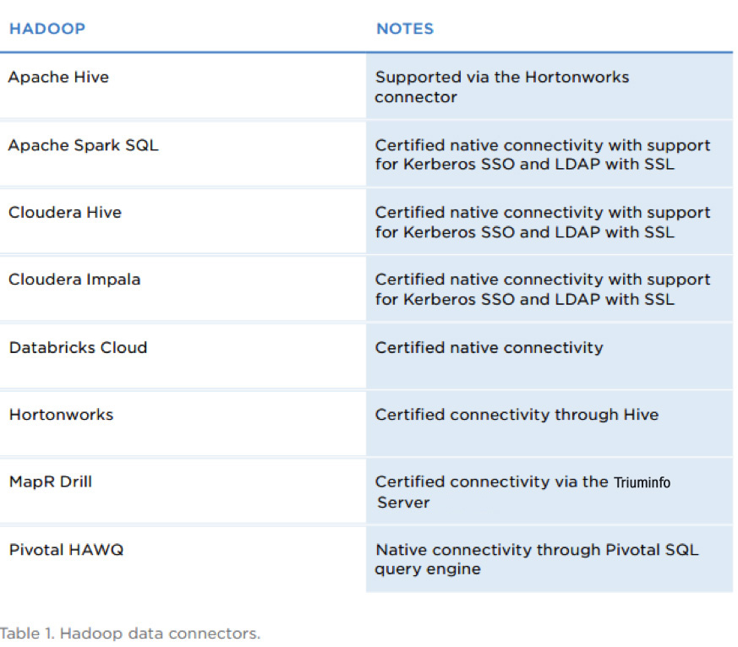Click the notes cell for Cloudera Impala
738x647 pixels.
543,289
